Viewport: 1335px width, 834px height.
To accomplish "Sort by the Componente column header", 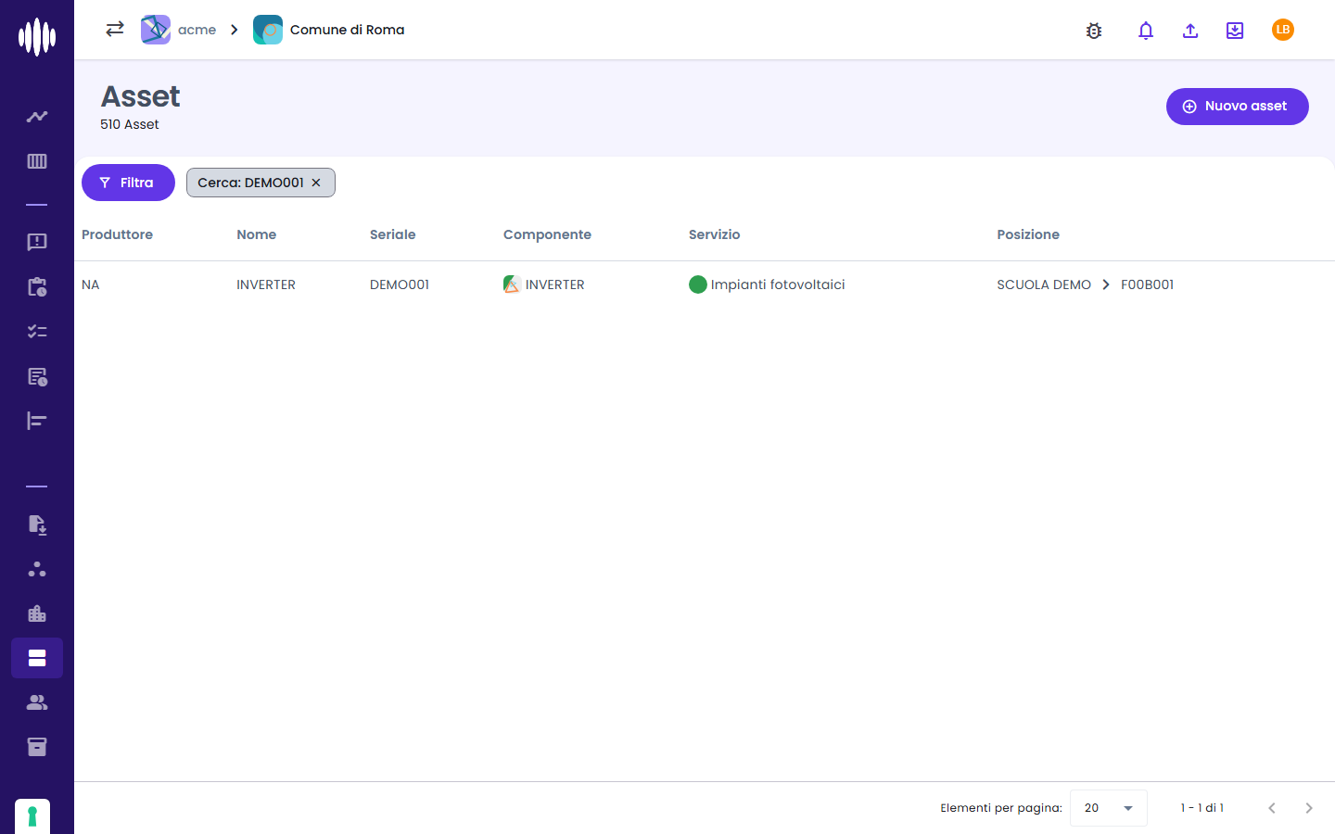I will [x=547, y=234].
